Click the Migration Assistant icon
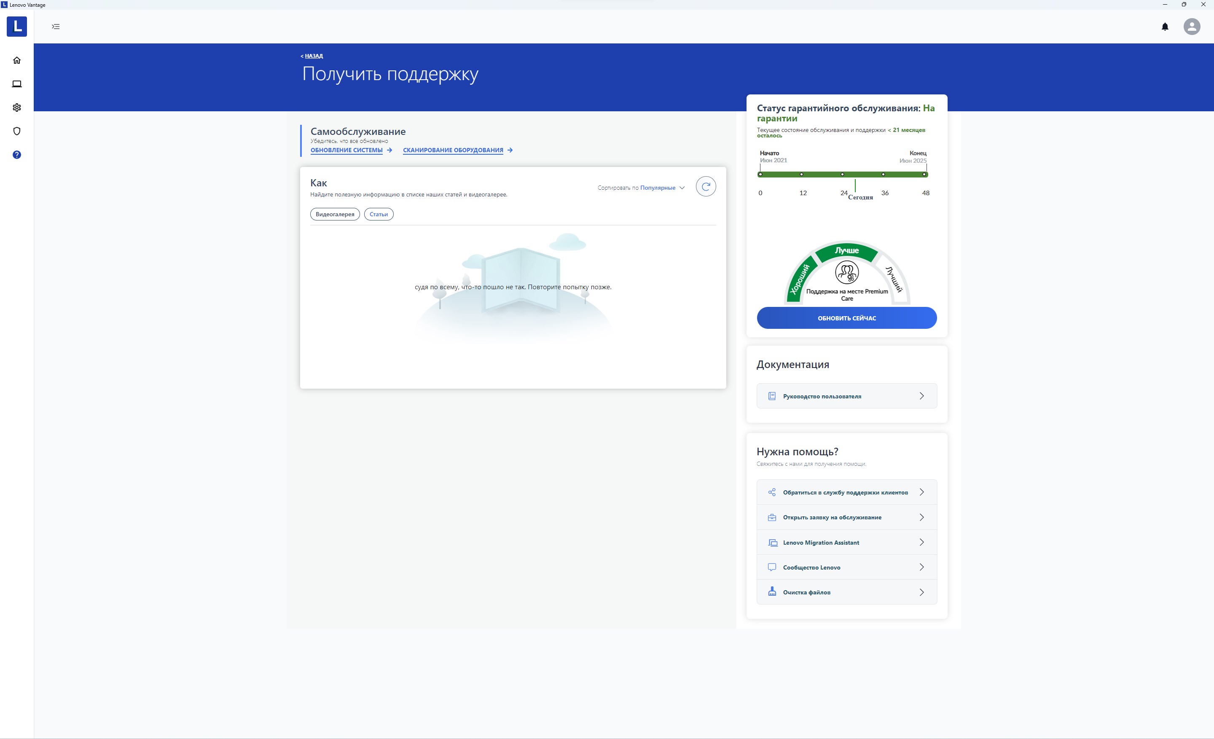Screen dimensions: 1214x739 [x=773, y=543]
